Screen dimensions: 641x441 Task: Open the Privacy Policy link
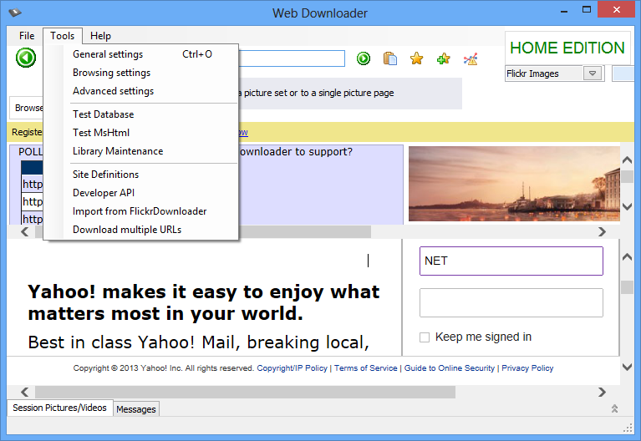527,368
